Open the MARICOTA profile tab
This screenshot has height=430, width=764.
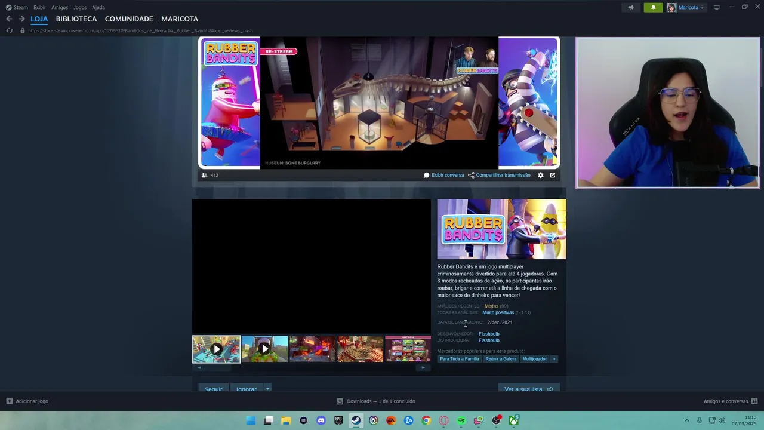pyautogui.click(x=180, y=19)
